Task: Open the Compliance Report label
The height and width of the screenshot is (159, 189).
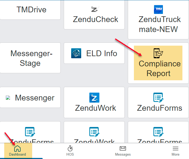Action: tap(159, 68)
